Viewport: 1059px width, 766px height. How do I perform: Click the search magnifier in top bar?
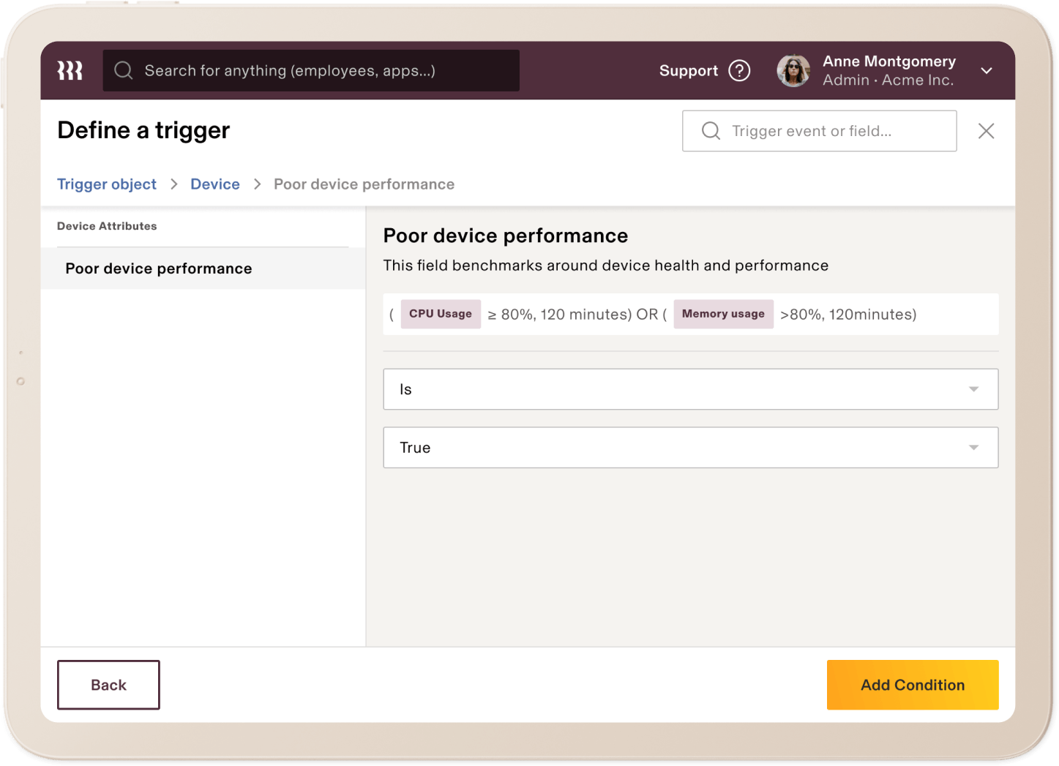tap(123, 70)
